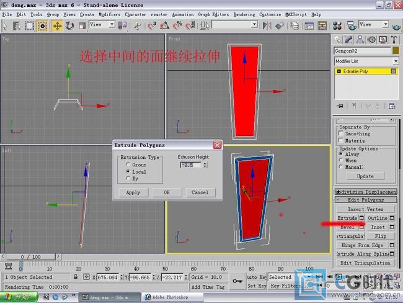Expand the Editable Poly stack entry
Screen dimensions: 403x303
coord(339,71)
